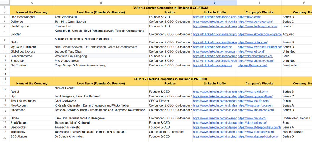This screenshot has width=312, height=142.
Task: Select the Wootinun Oak Sung-ong cell
Action: coord(101,56)
